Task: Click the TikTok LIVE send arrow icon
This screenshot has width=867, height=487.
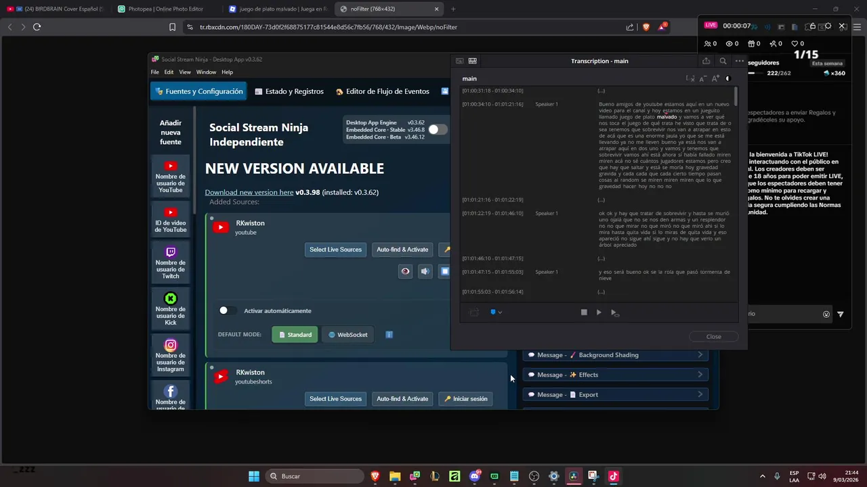Action: (841, 314)
